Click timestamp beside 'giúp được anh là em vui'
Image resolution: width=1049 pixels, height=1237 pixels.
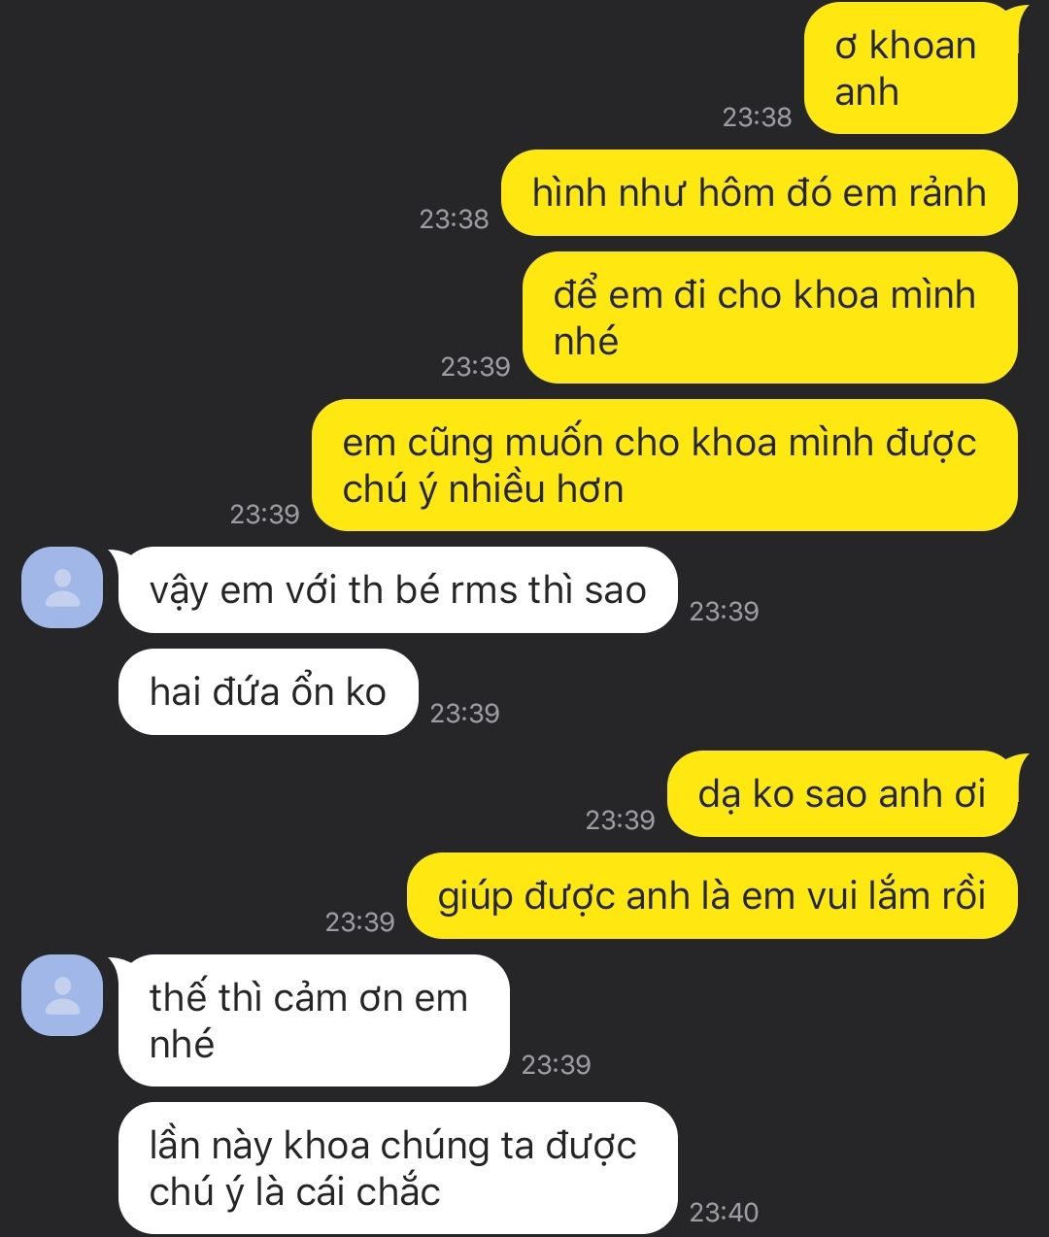click(359, 922)
